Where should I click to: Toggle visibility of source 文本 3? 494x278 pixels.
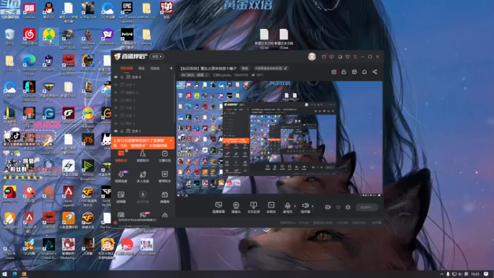(116, 116)
